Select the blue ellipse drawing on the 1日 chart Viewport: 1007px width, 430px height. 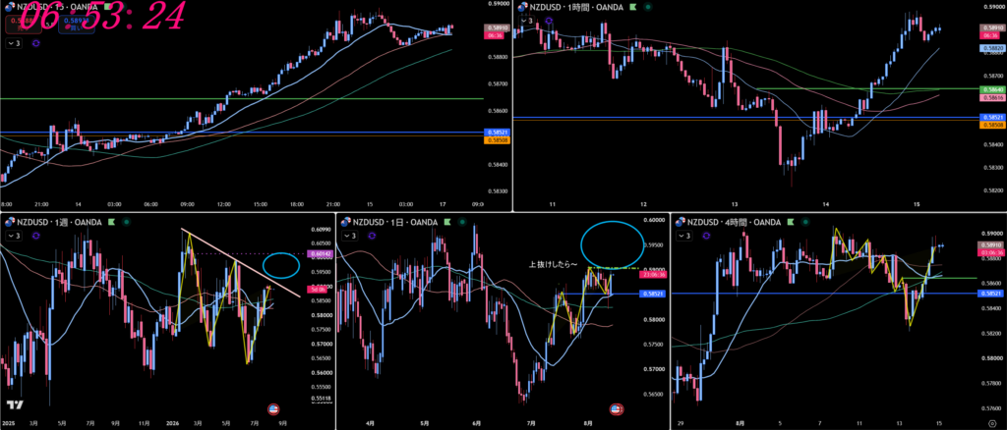[612, 244]
